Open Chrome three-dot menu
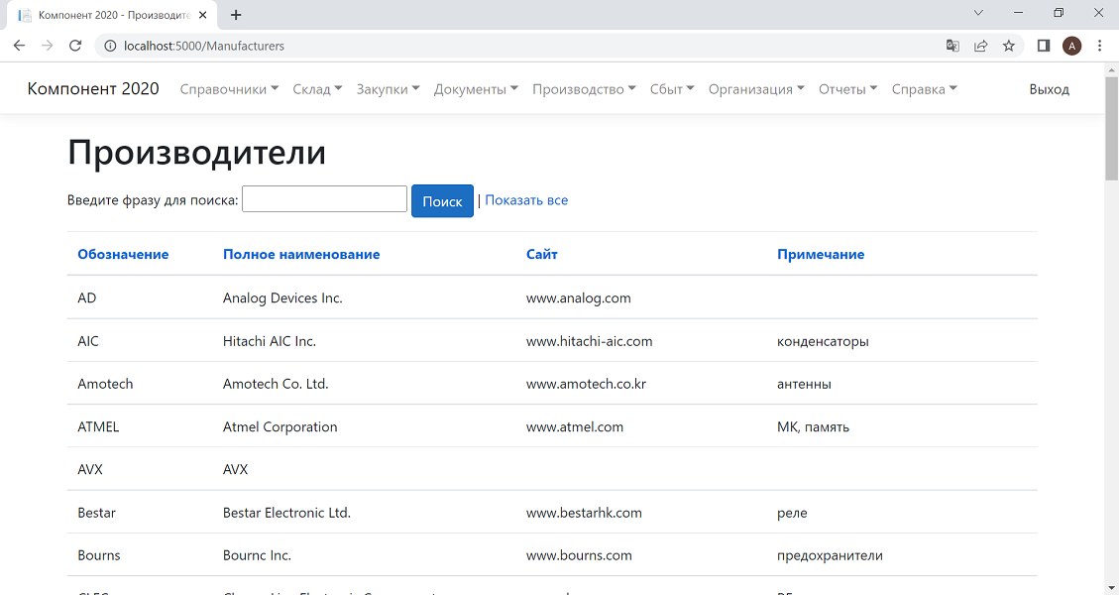This screenshot has height=595, width=1119. click(x=1099, y=46)
